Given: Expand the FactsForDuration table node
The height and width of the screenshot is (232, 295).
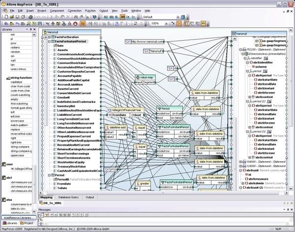Looking at the screenshot, I should [x=49, y=37].
